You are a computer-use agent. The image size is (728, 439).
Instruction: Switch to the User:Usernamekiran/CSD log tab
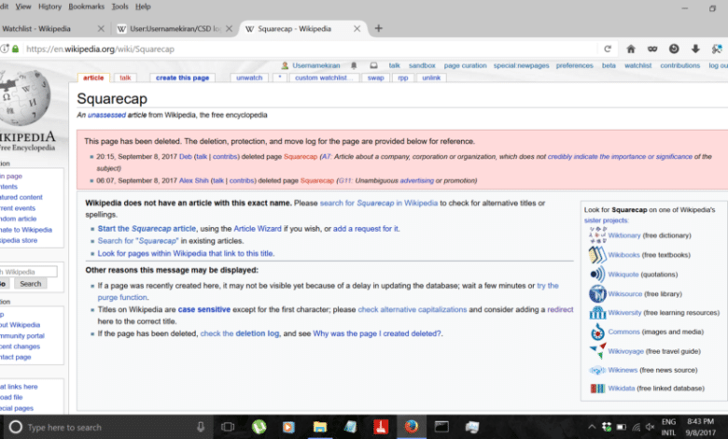(x=175, y=28)
